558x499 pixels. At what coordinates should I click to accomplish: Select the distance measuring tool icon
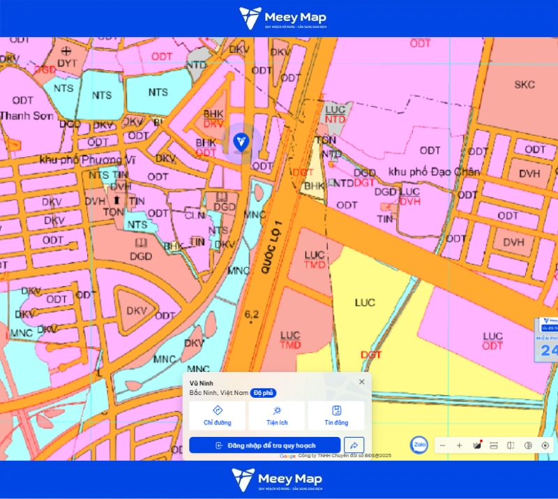point(494,445)
